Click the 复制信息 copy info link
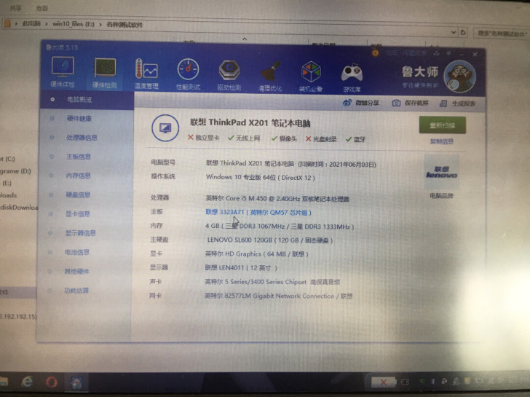 (x=441, y=141)
